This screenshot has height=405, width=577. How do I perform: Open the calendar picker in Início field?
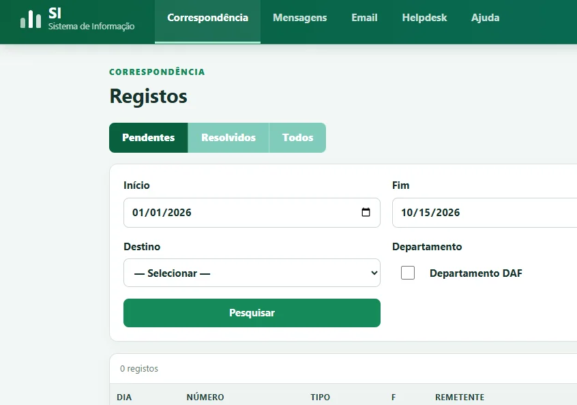pyautogui.click(x=366, y=212)
